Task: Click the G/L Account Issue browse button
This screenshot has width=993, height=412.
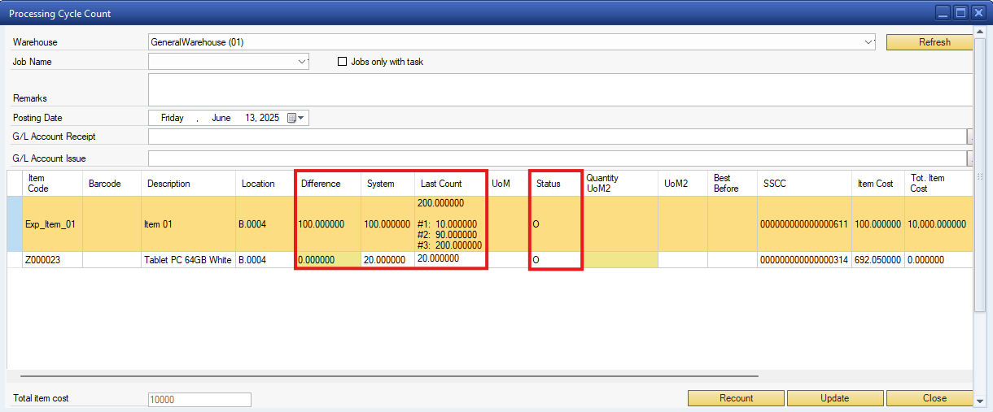Action: (969, 158)
